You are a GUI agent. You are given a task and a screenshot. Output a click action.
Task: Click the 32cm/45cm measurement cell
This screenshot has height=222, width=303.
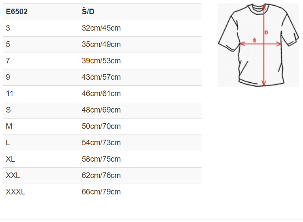coord(101,28)
